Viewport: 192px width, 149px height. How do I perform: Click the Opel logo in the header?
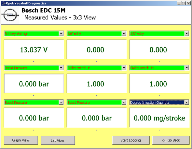pyautogui.click(x=10, y=15)
